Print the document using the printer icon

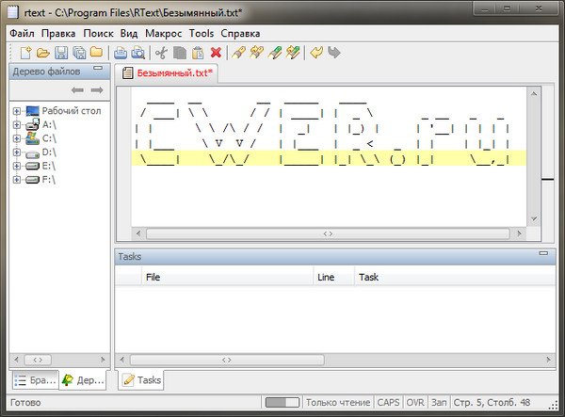click(x=121, y=53)
